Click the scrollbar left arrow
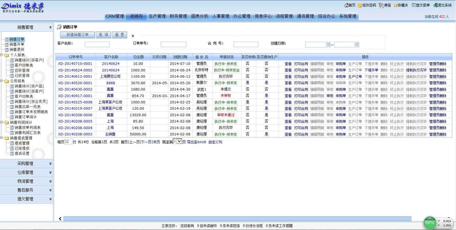Image resolution: width=456 pixels, height=230 pixels. 60,219
